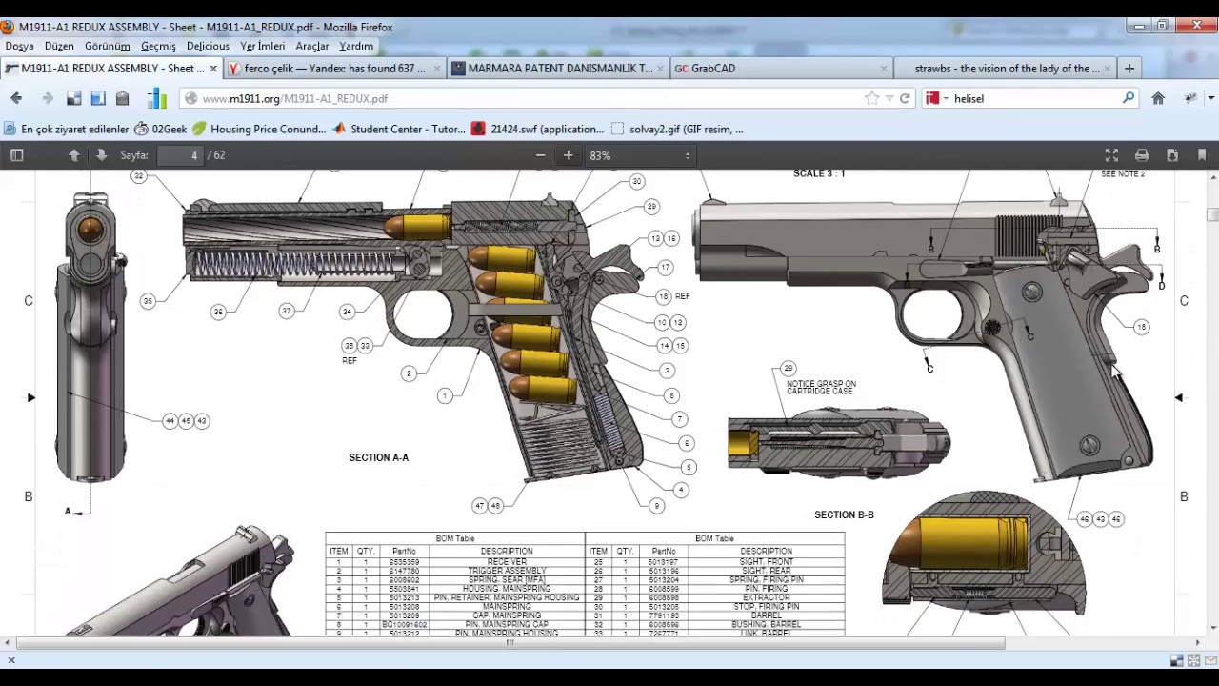
Task: Click the SECTION A-A label
Action: click(x=378, y=457)
